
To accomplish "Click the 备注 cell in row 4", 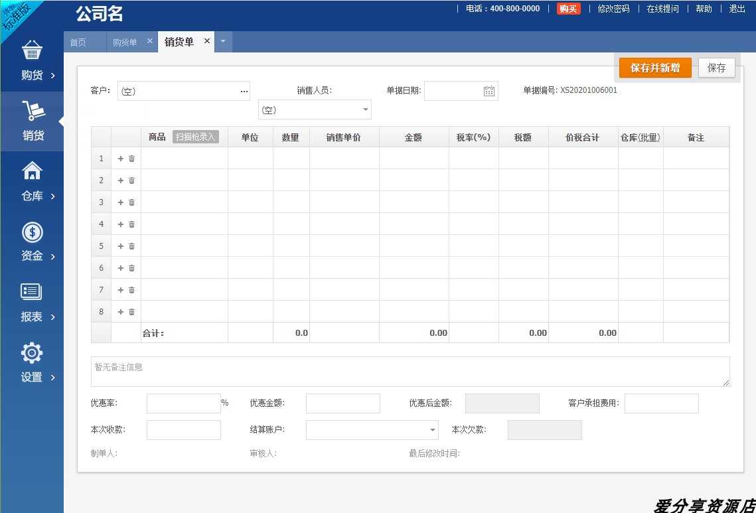I will (x=696, y=224).
